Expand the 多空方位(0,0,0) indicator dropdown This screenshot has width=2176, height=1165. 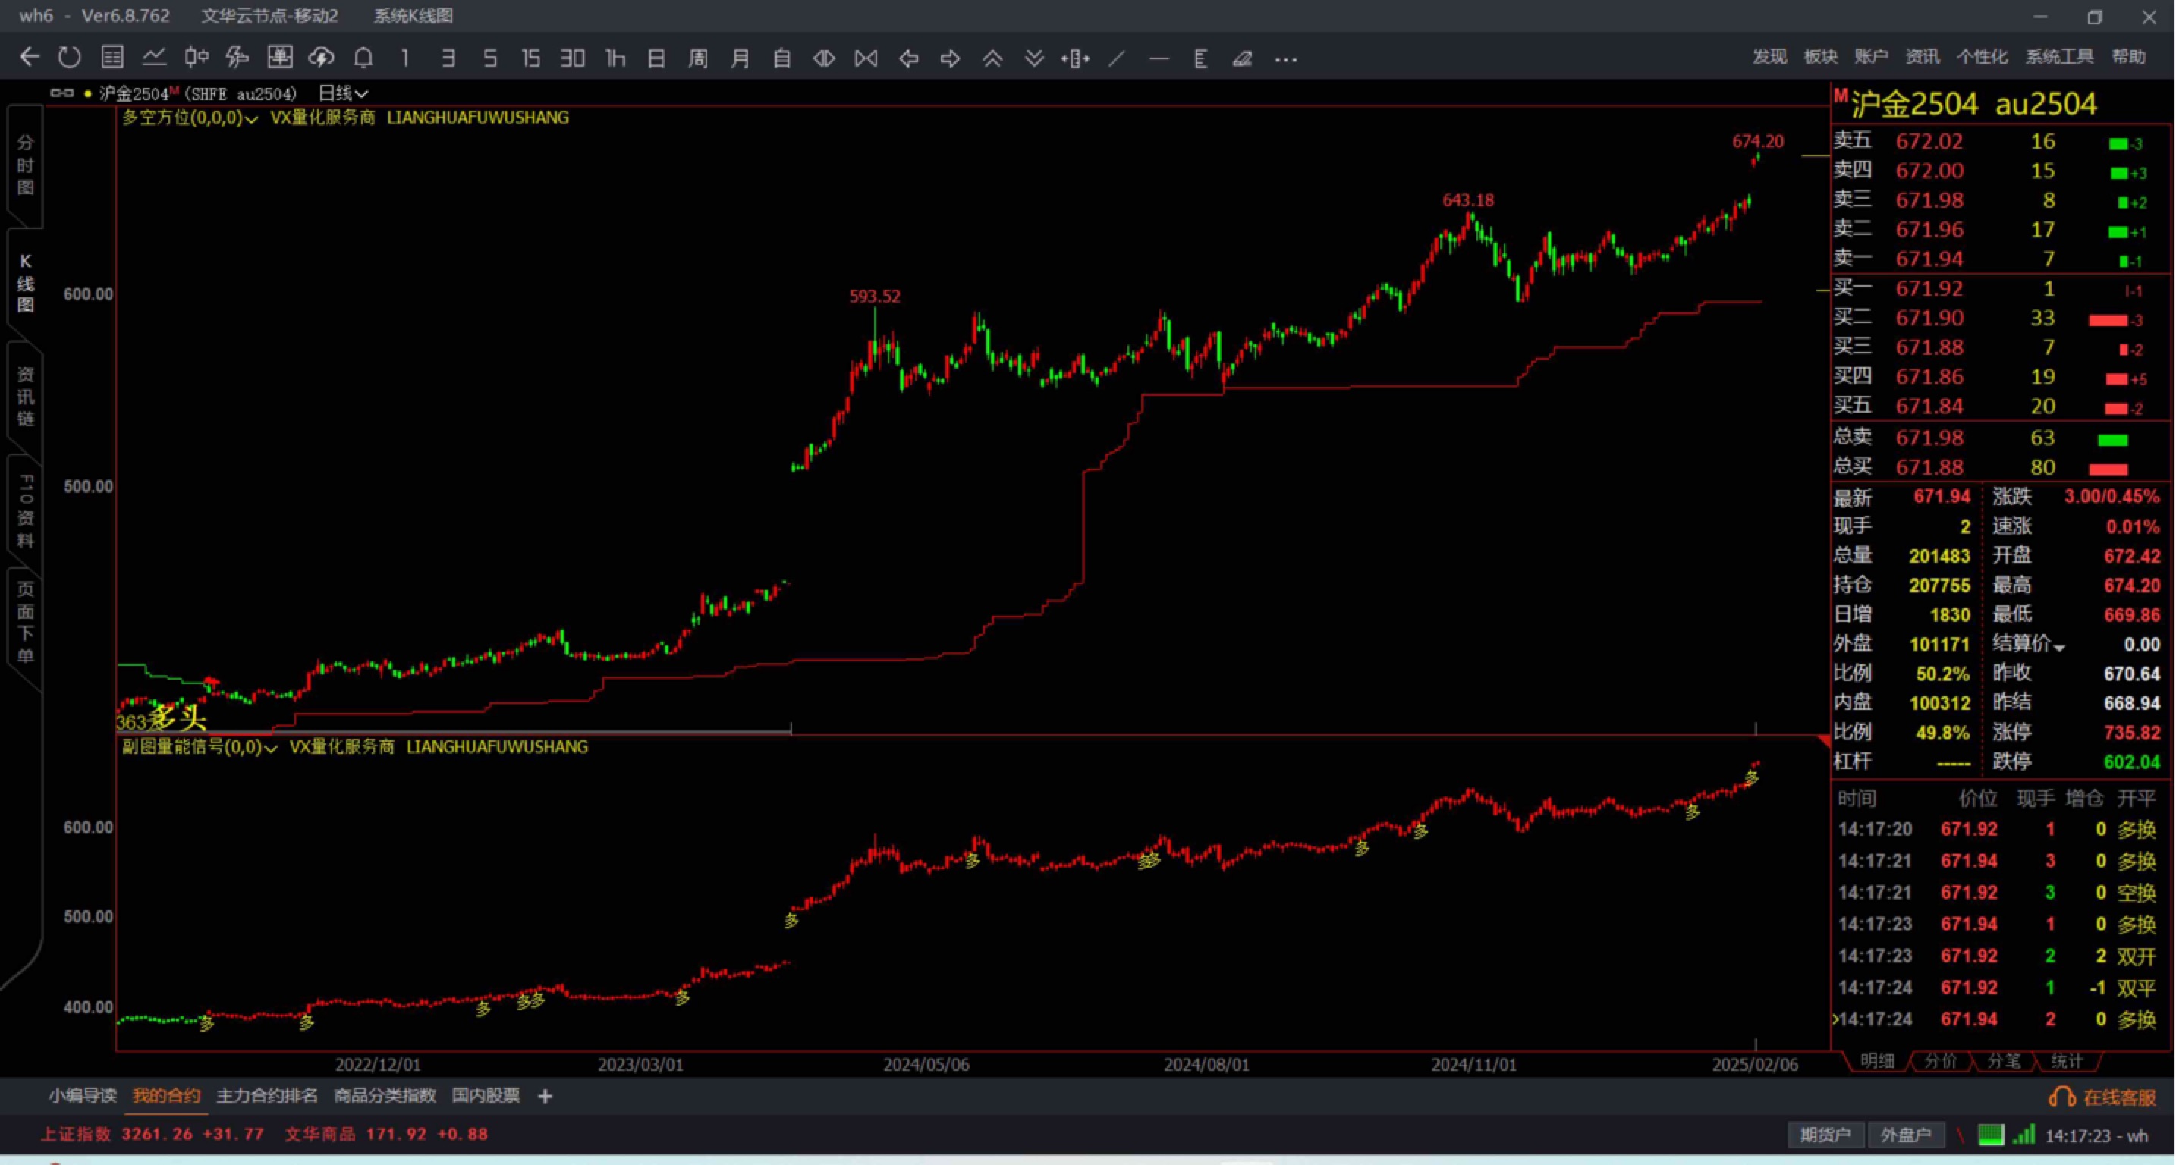[x=252, y=119]
